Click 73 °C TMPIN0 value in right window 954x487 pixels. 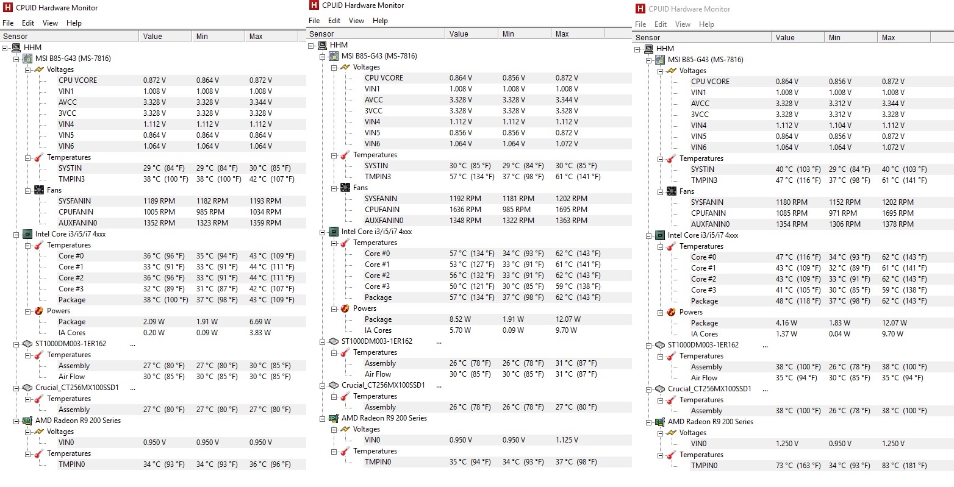(x=798, y=466)
